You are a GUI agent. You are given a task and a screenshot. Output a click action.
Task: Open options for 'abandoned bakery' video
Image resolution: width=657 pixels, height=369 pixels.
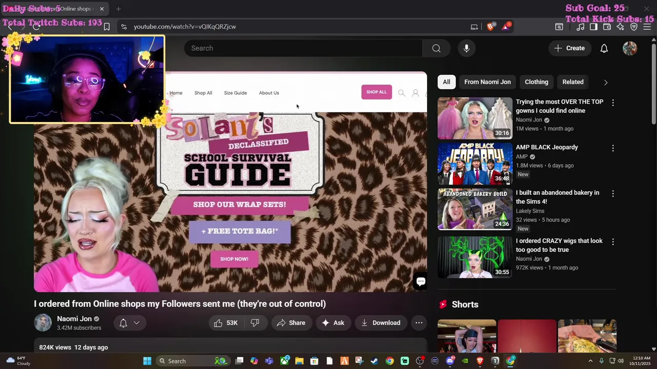tap(613, 194)
